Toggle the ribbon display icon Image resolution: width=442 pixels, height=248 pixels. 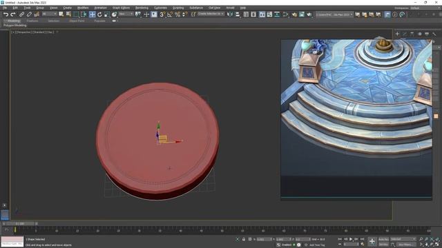pyautogui.click(x=262, y=14)
